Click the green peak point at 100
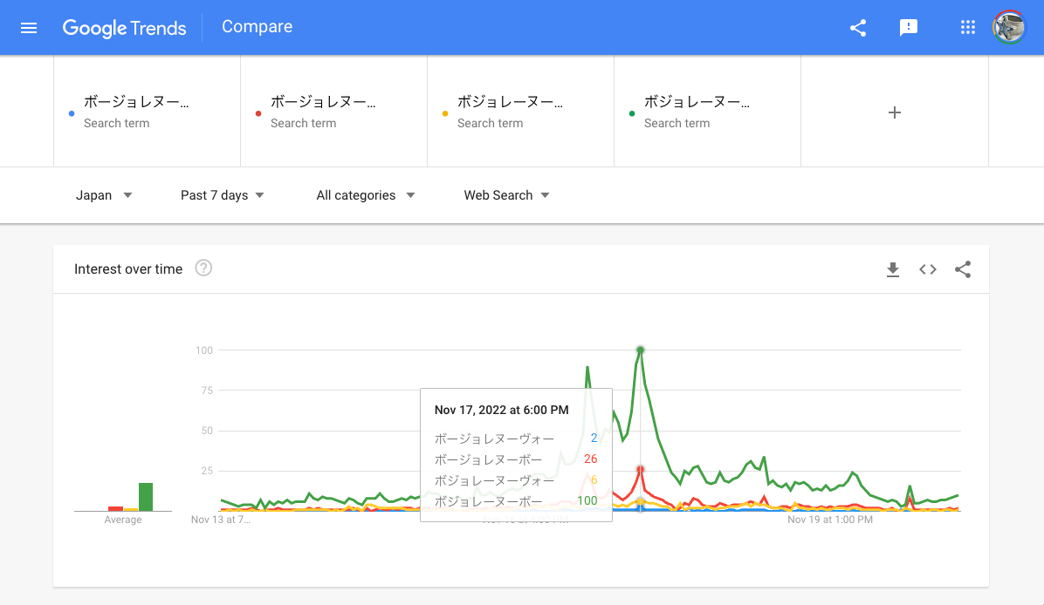Screen dimensions: 1044x605 click(x=641, y=350)
